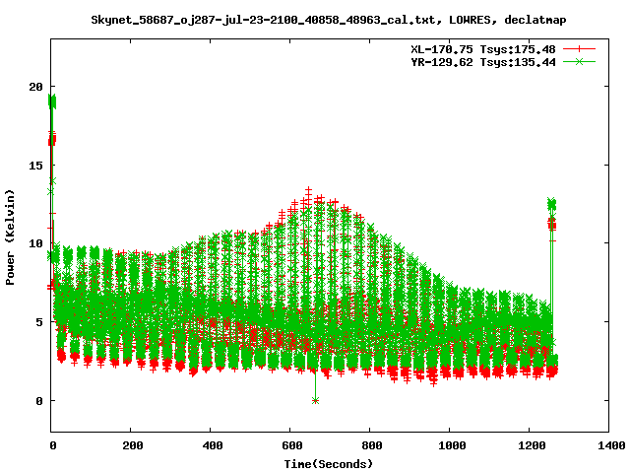Click y-axis tick label 0
630x473 pixels.
pyautogui.click(x=39, y=401)
